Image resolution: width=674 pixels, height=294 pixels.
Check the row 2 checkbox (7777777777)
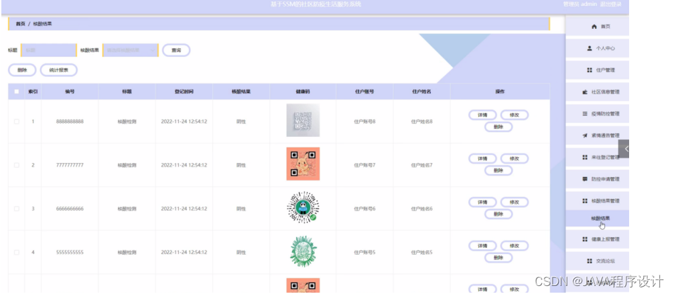click(x=16, y=165)
